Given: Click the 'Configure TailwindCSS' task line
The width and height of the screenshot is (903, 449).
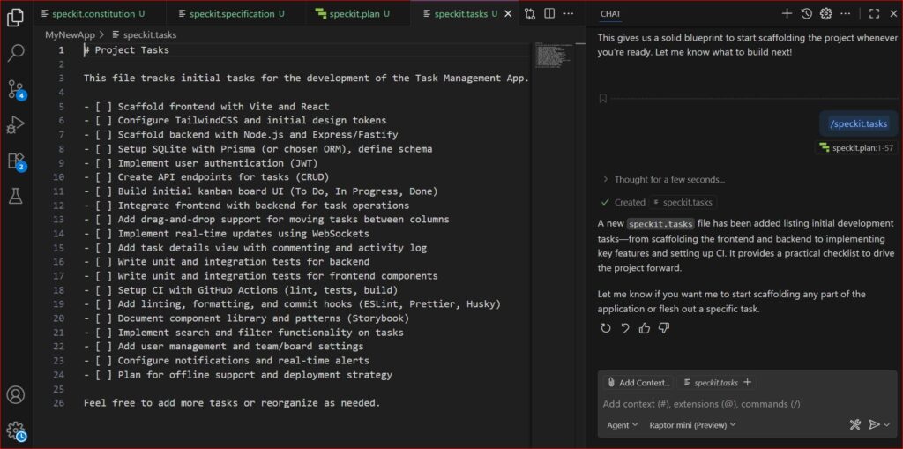Looking at the screenshot, I should [x=235, y=121].
